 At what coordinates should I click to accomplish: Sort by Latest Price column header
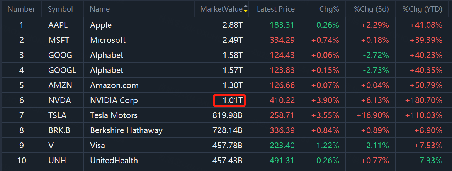276,9
